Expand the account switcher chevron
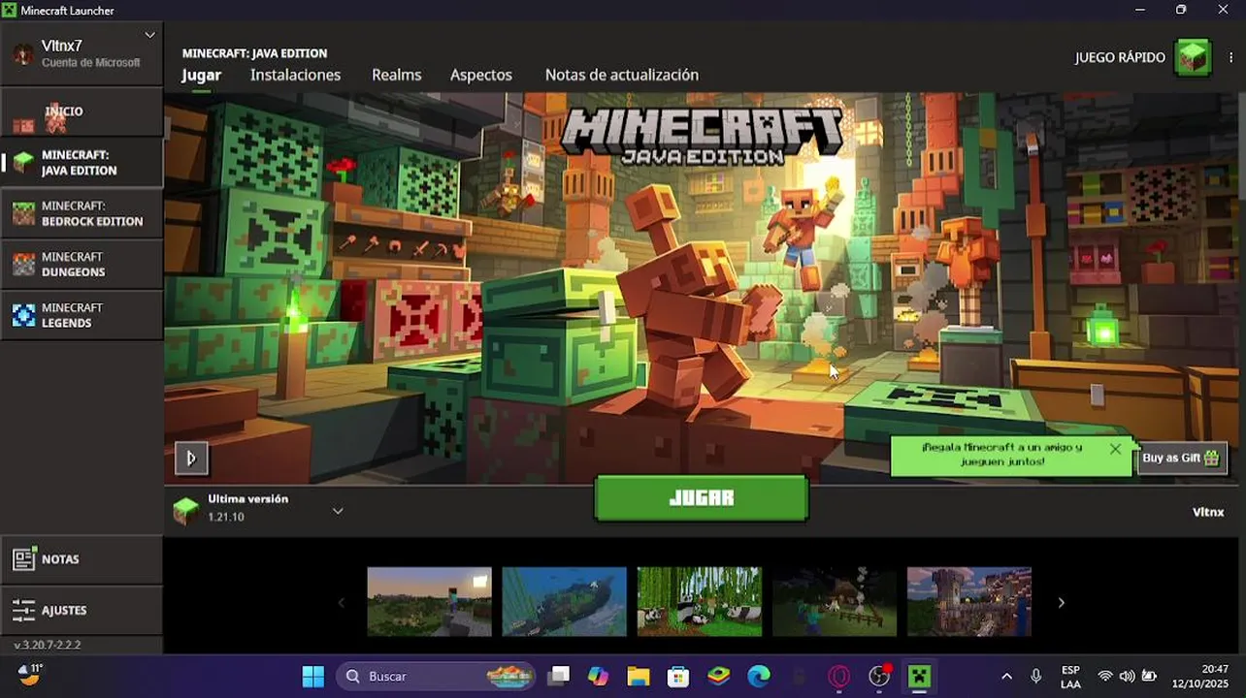The width and height of the screenshot is (1246, 698). pos(149,35)
